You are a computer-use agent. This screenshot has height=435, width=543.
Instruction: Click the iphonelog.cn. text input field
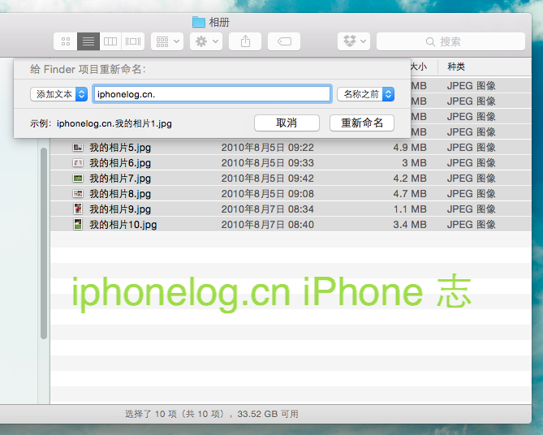point(213,94)
